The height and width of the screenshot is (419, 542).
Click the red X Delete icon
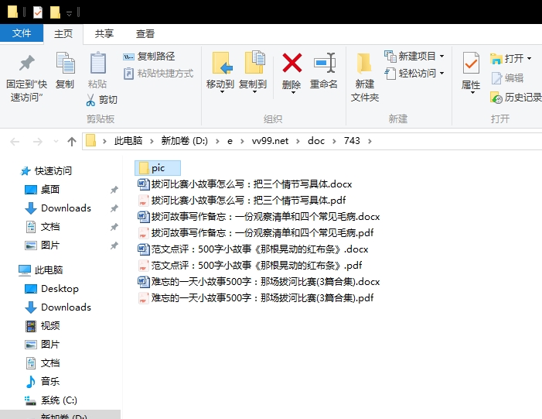tap(292, 63)
